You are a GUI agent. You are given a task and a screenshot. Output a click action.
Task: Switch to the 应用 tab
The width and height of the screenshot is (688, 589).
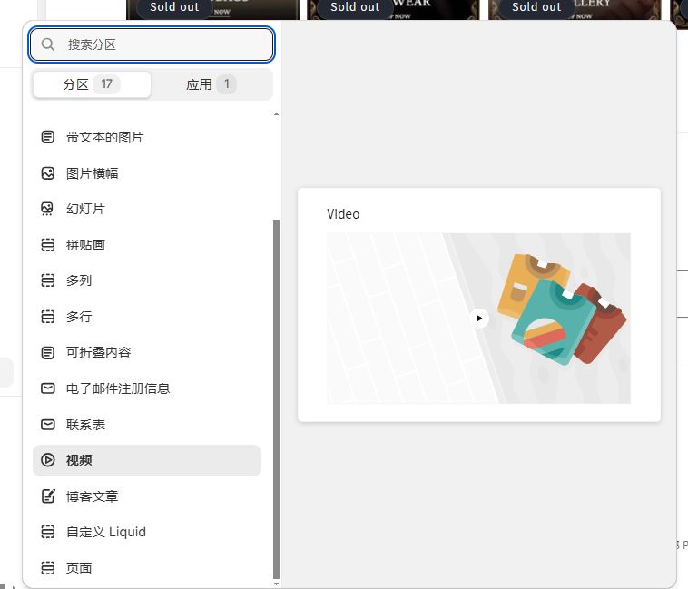pos(211,84)
